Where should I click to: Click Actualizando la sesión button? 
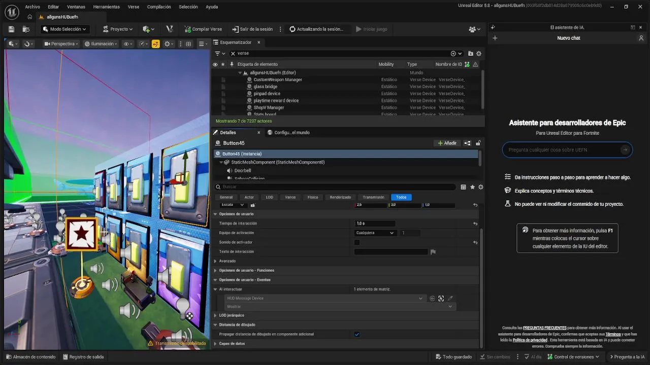[316, 29]
